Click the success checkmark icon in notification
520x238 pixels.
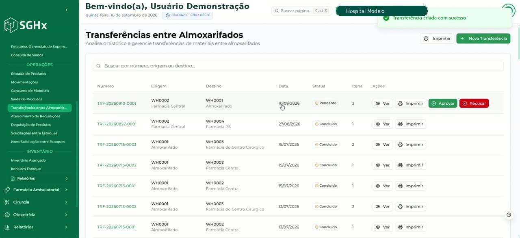[x=386, y=18]
